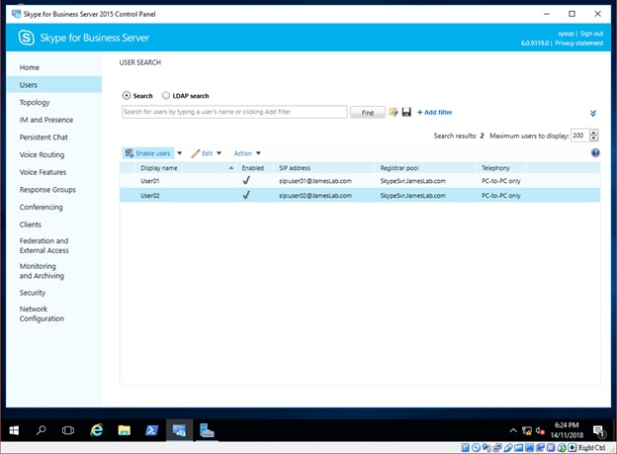The height and width of the screenshot is (454, 617).
Task: Click the Sign out link
Action: (591, 34)
